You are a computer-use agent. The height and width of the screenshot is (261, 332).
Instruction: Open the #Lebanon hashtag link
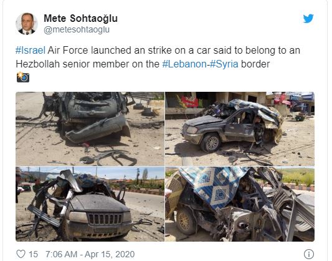(x=184, y=64)
